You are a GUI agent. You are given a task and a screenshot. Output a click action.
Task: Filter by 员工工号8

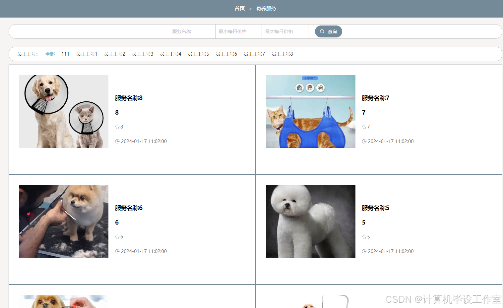point(282,54)
